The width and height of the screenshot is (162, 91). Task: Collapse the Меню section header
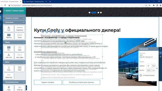(14, 62)
